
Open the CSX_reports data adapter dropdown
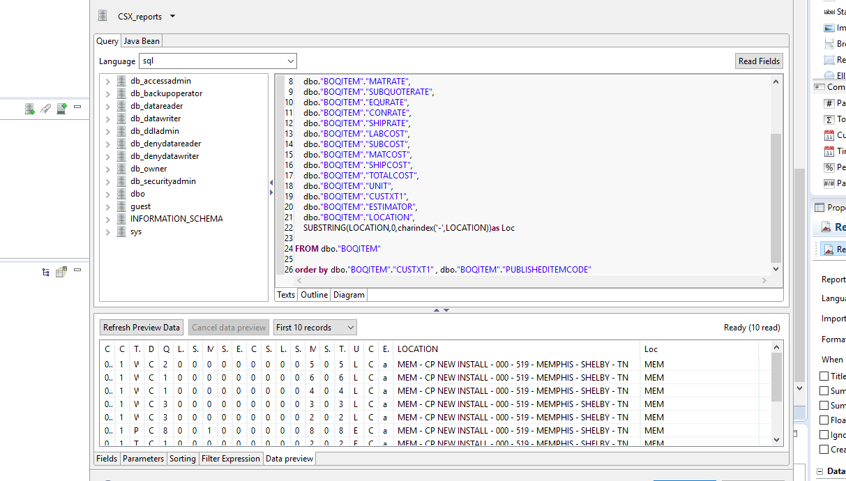click(x=173, y=16)
